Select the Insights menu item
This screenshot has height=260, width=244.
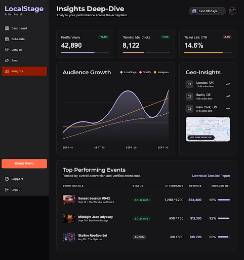coord(24,71)
